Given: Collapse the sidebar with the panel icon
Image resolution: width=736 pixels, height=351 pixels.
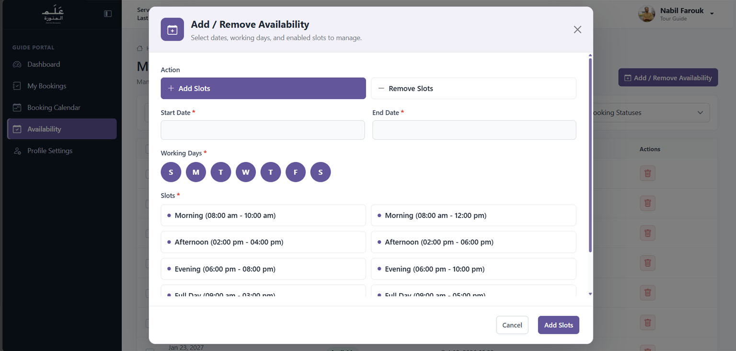Looking at the screenshot, I should (x=108, y=14).
